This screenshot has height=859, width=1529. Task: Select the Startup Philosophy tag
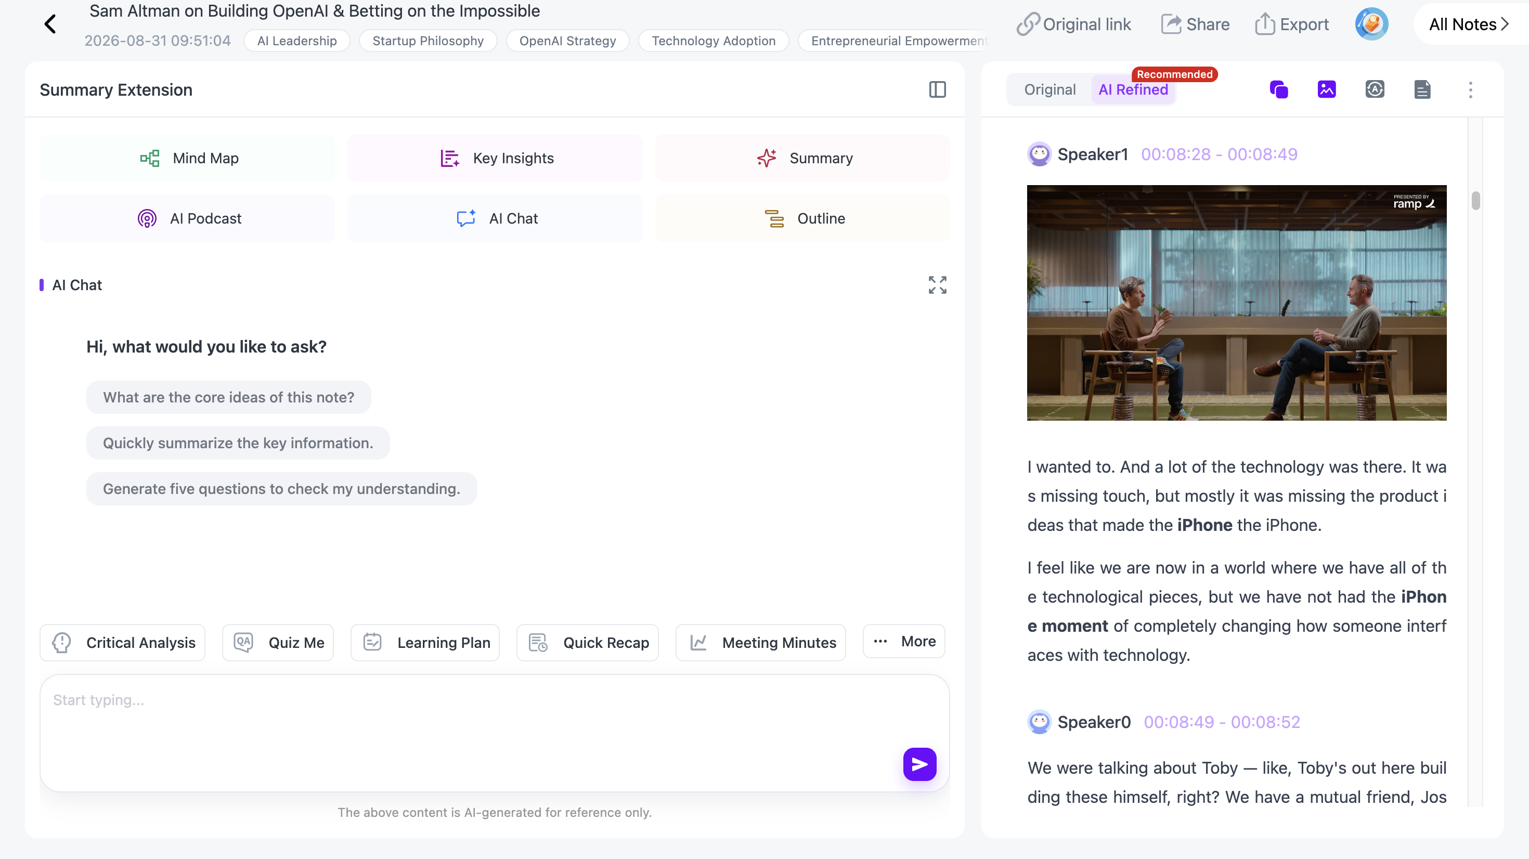click(x=428, y=41)
